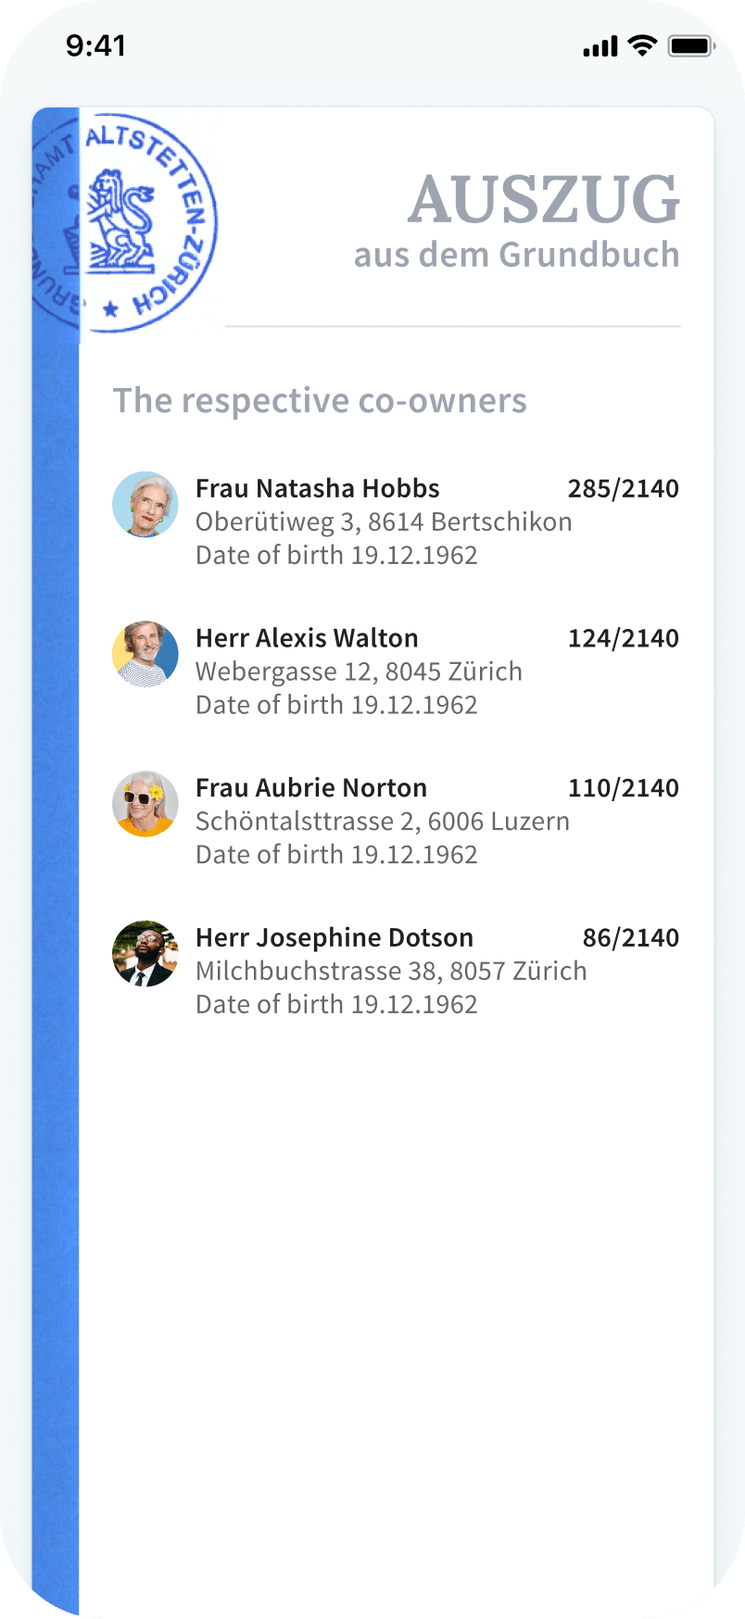Image resolution: width=745 pixels, height=1619 pixels.
Task: Click the 124/2140 ownership share
Action: (x=623, y=638)
